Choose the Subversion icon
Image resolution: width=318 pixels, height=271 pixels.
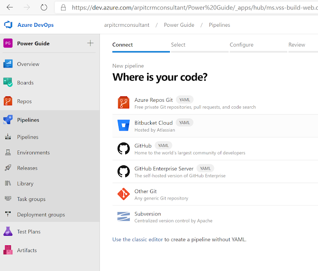(123, 217)
